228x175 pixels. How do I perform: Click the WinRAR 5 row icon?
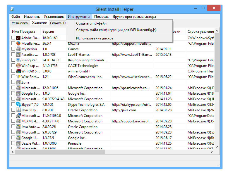click(18, 71)
